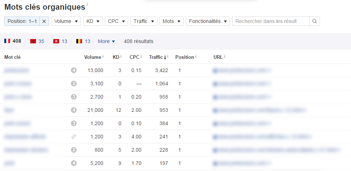Select Tunisia flag with 13 results
Image resolution: width=351 pixels, height=171 pixels.
pyautogui.click(x=60, y=41)
